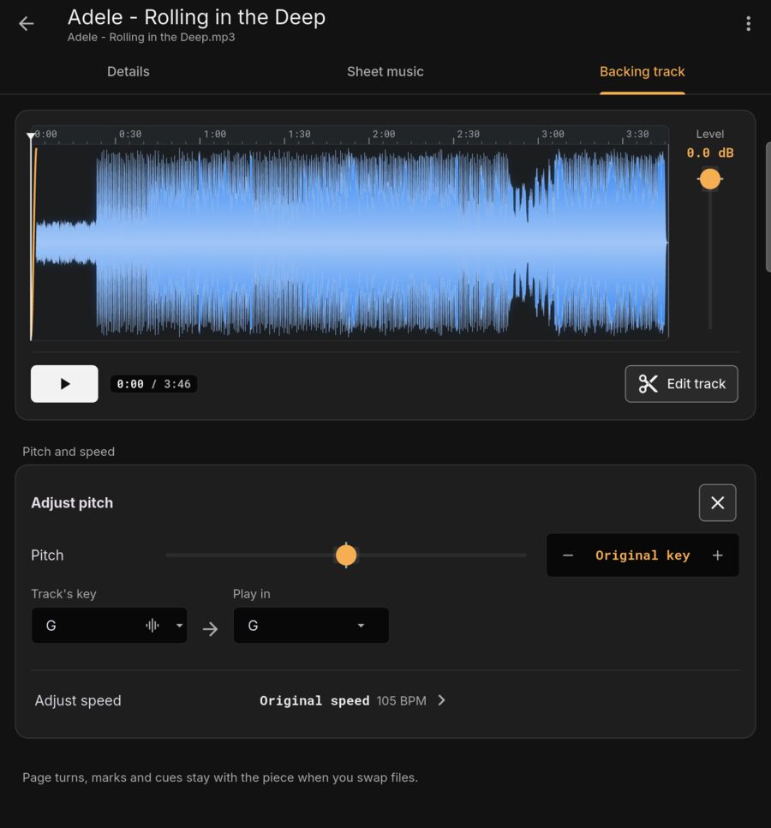This screenshot has height=828, width=771.
Task: Click the waveform at the 2:00 marker
Action: [369, 243]
